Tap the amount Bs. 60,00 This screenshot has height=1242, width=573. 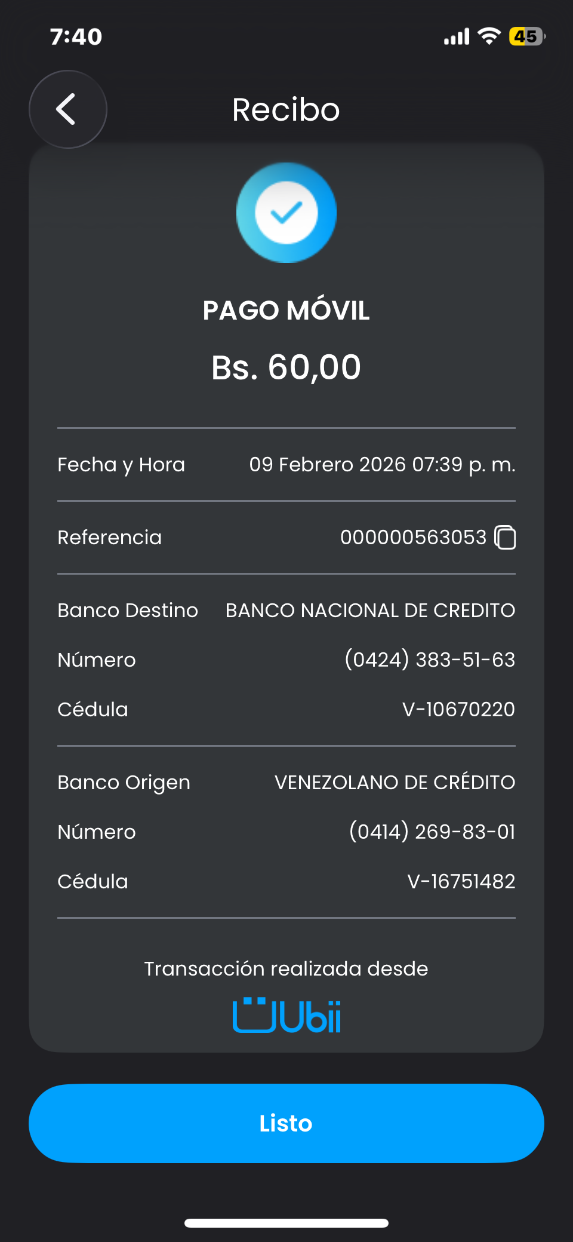click(x=286, y=367)
